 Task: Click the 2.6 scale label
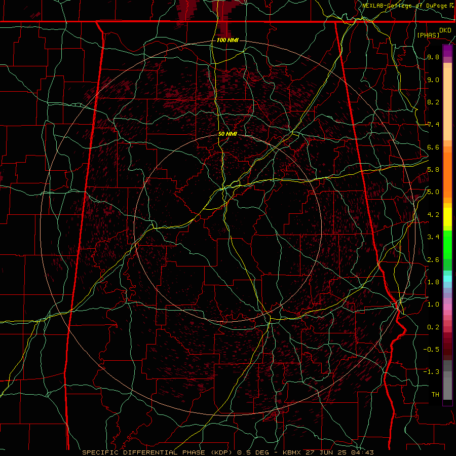click(433, 260)
